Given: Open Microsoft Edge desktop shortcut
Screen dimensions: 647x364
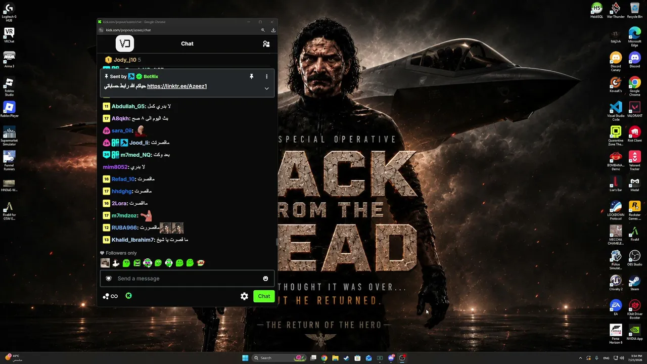Looking at the screenshot, I should [x=635, y=37].
